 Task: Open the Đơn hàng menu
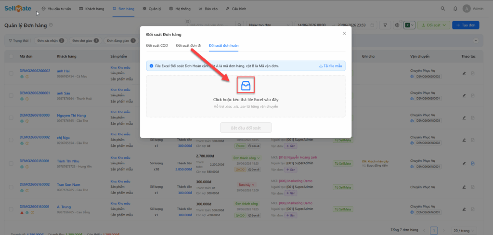click(x=124, y=9)
